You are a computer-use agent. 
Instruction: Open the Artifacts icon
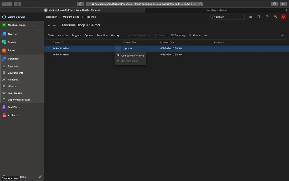(x=4, y=115)
